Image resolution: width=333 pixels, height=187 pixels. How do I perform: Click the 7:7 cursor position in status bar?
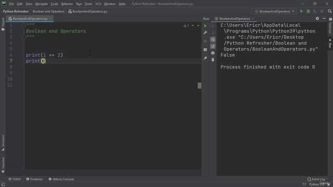tap(304, 184)
